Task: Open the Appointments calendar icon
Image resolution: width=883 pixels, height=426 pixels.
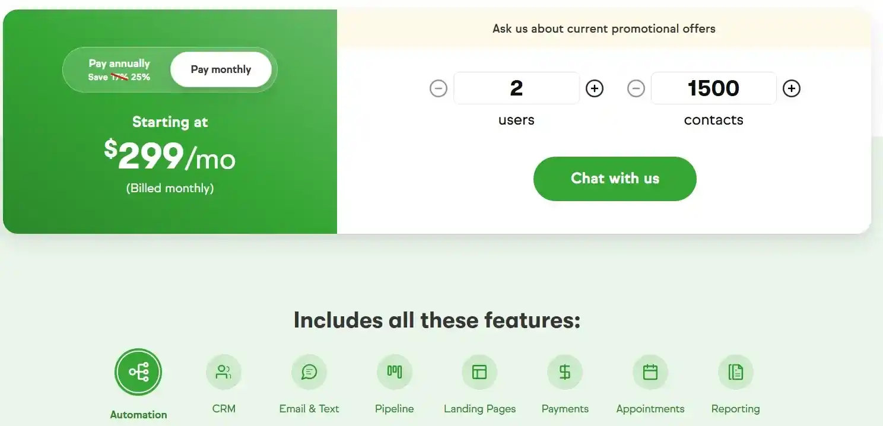Action: click(650, 372)
